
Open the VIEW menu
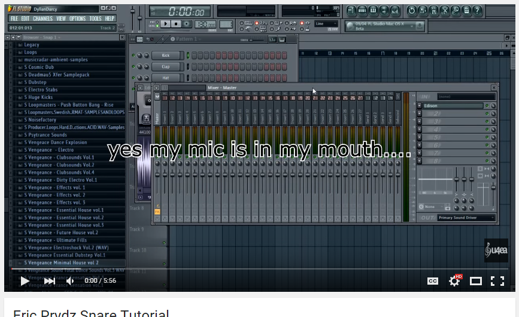61,19
